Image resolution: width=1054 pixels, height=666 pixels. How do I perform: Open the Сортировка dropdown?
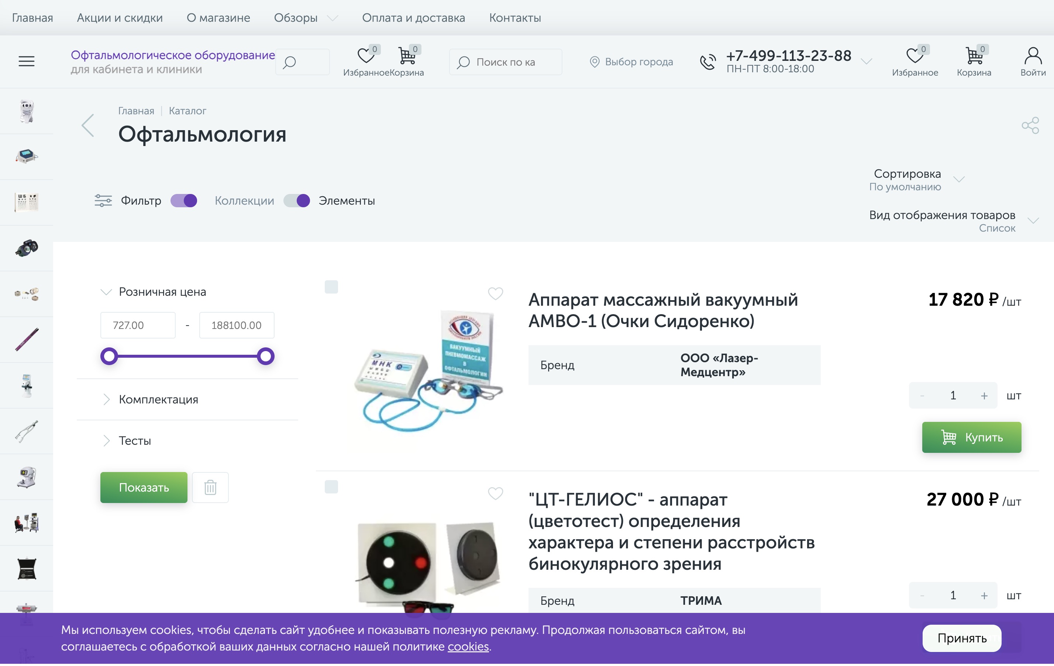[x=917, y=180]
